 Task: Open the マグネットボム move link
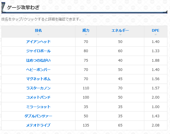pos(38,79)
